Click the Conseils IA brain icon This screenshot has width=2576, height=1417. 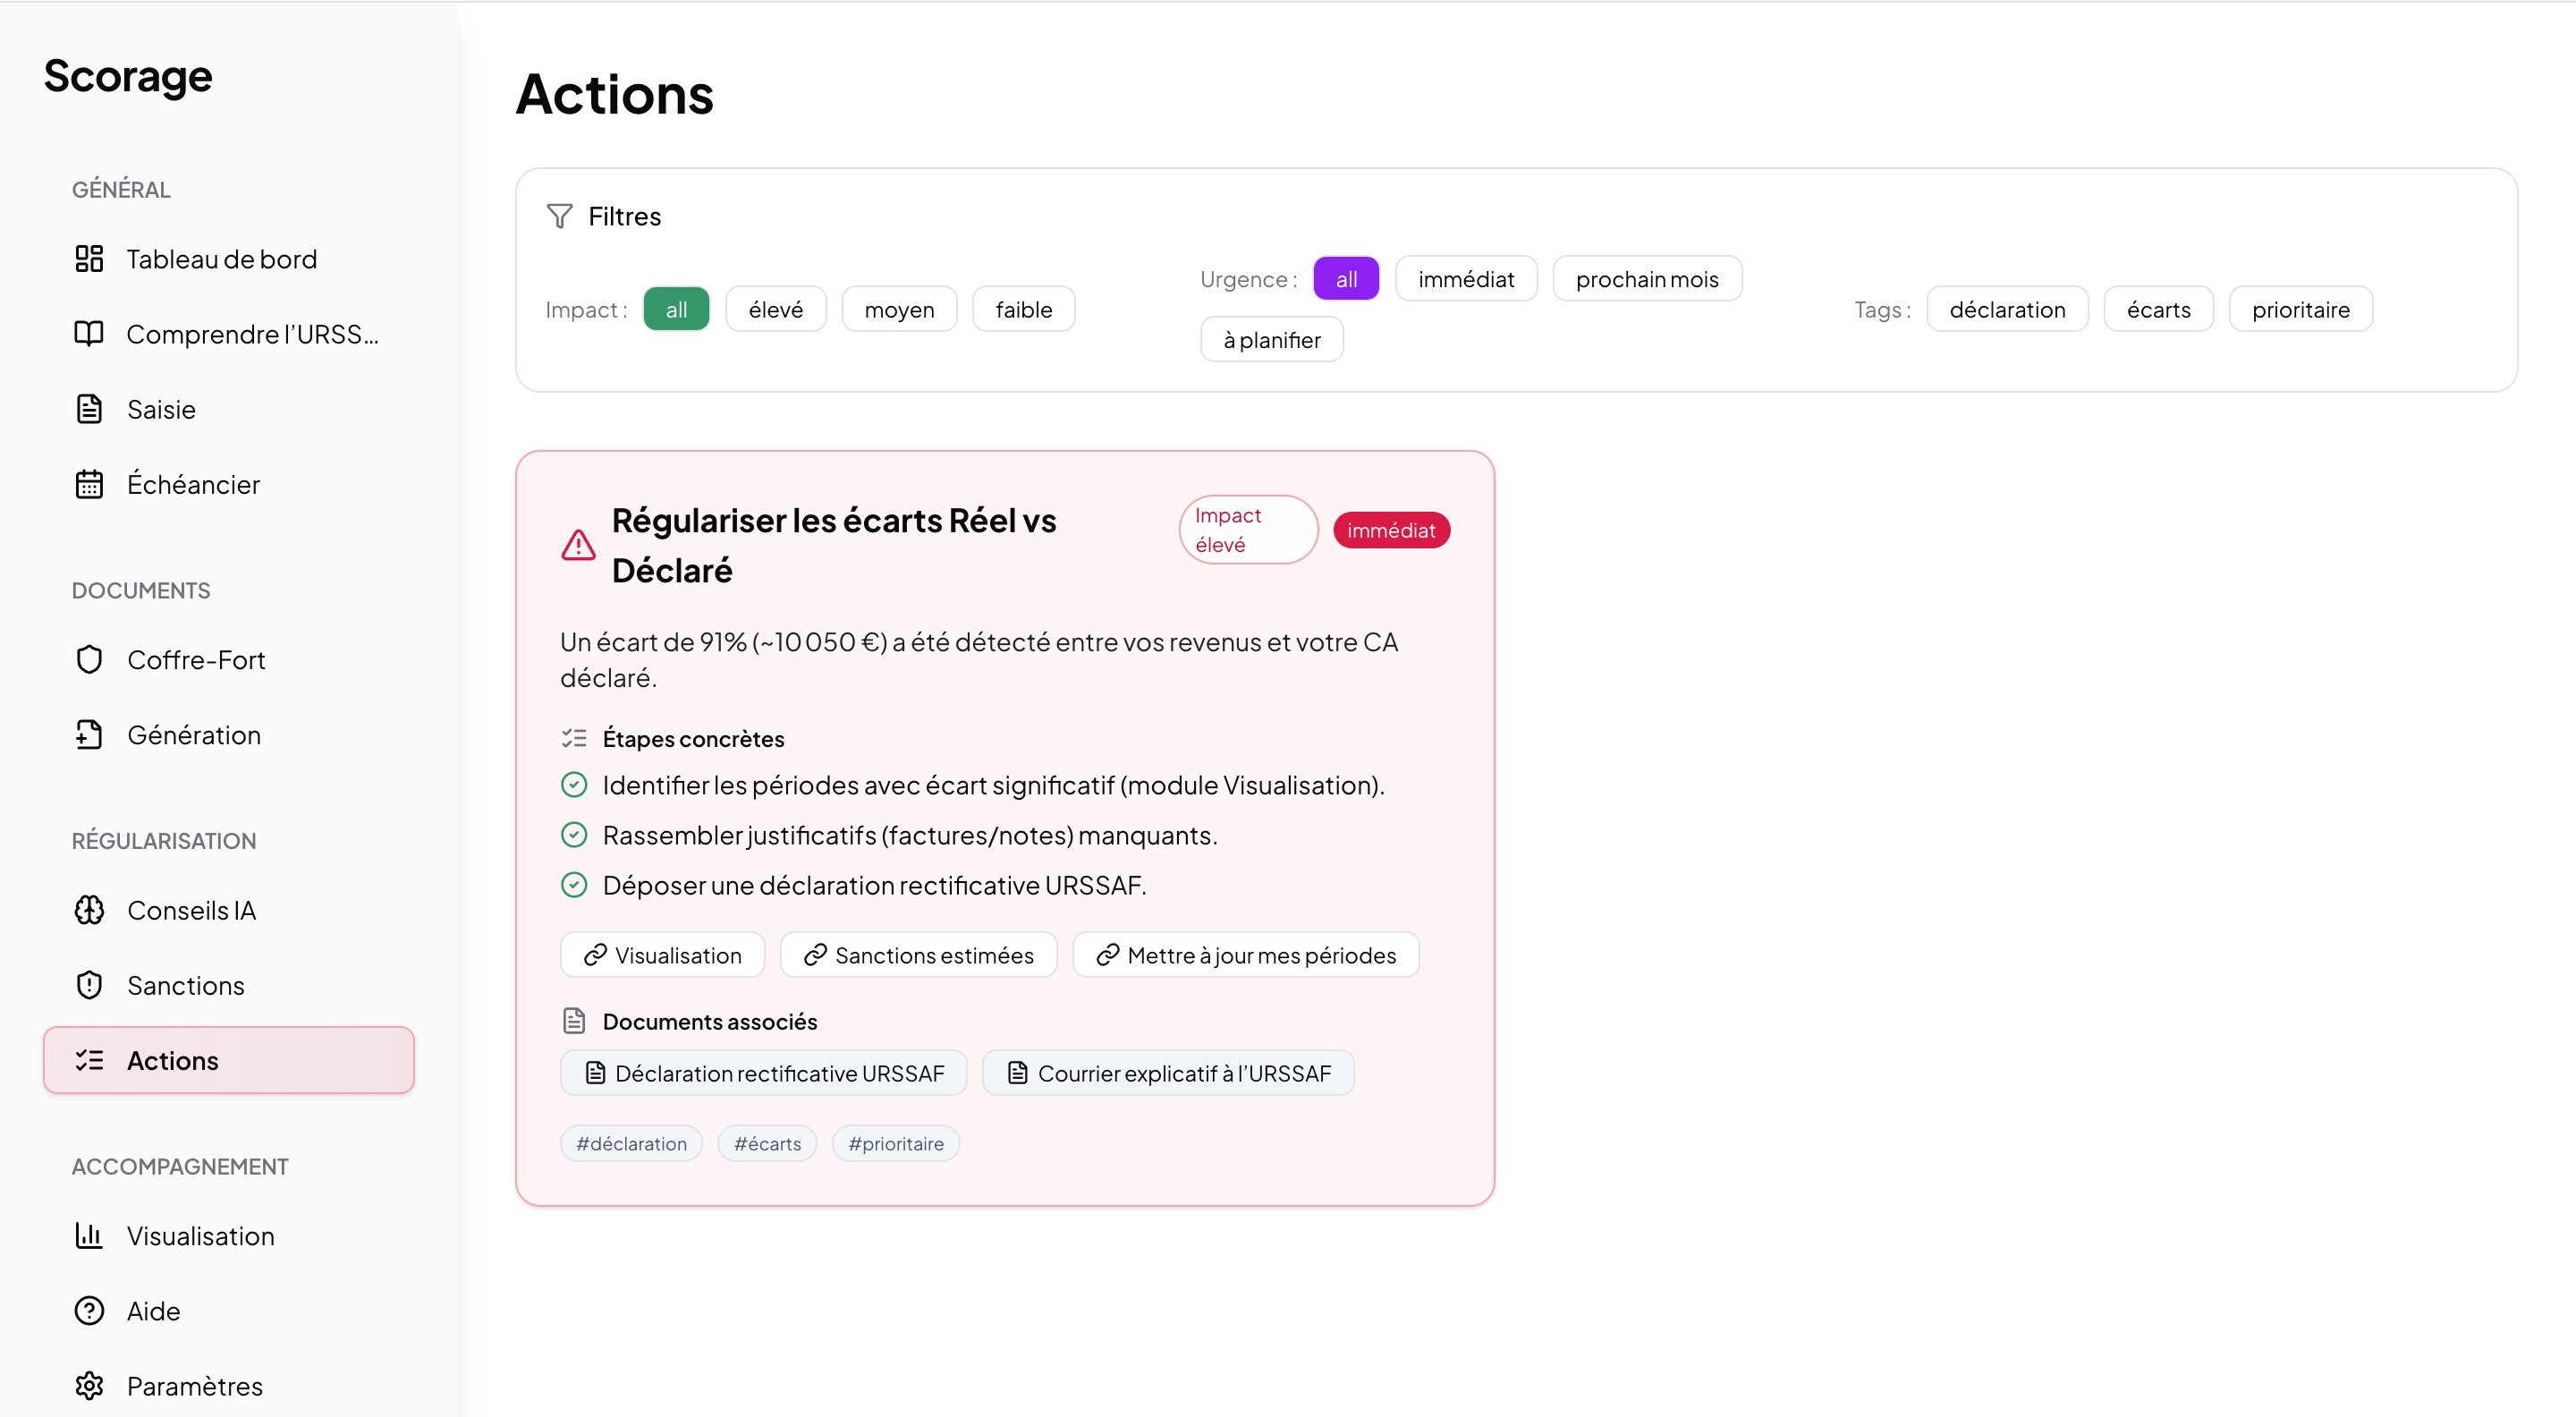click(89, 910)
